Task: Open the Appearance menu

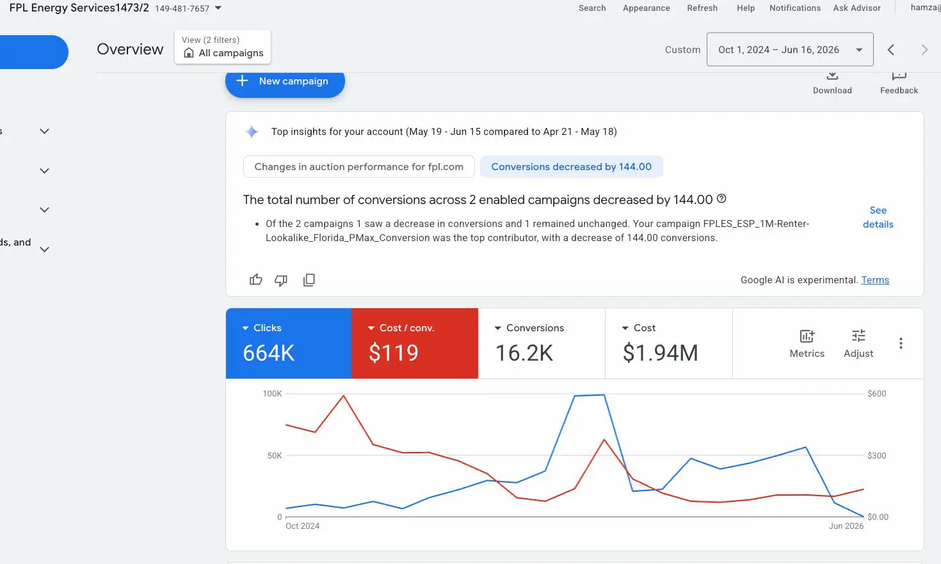Action: 647,8
